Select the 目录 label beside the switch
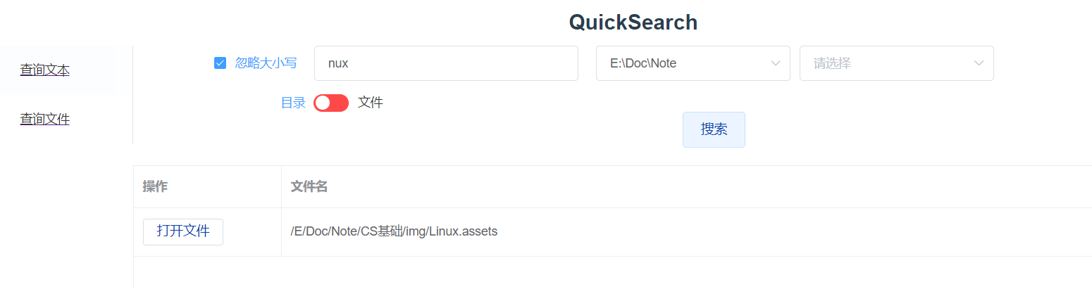The image size is (1092, 289). [x=293, y=103]
